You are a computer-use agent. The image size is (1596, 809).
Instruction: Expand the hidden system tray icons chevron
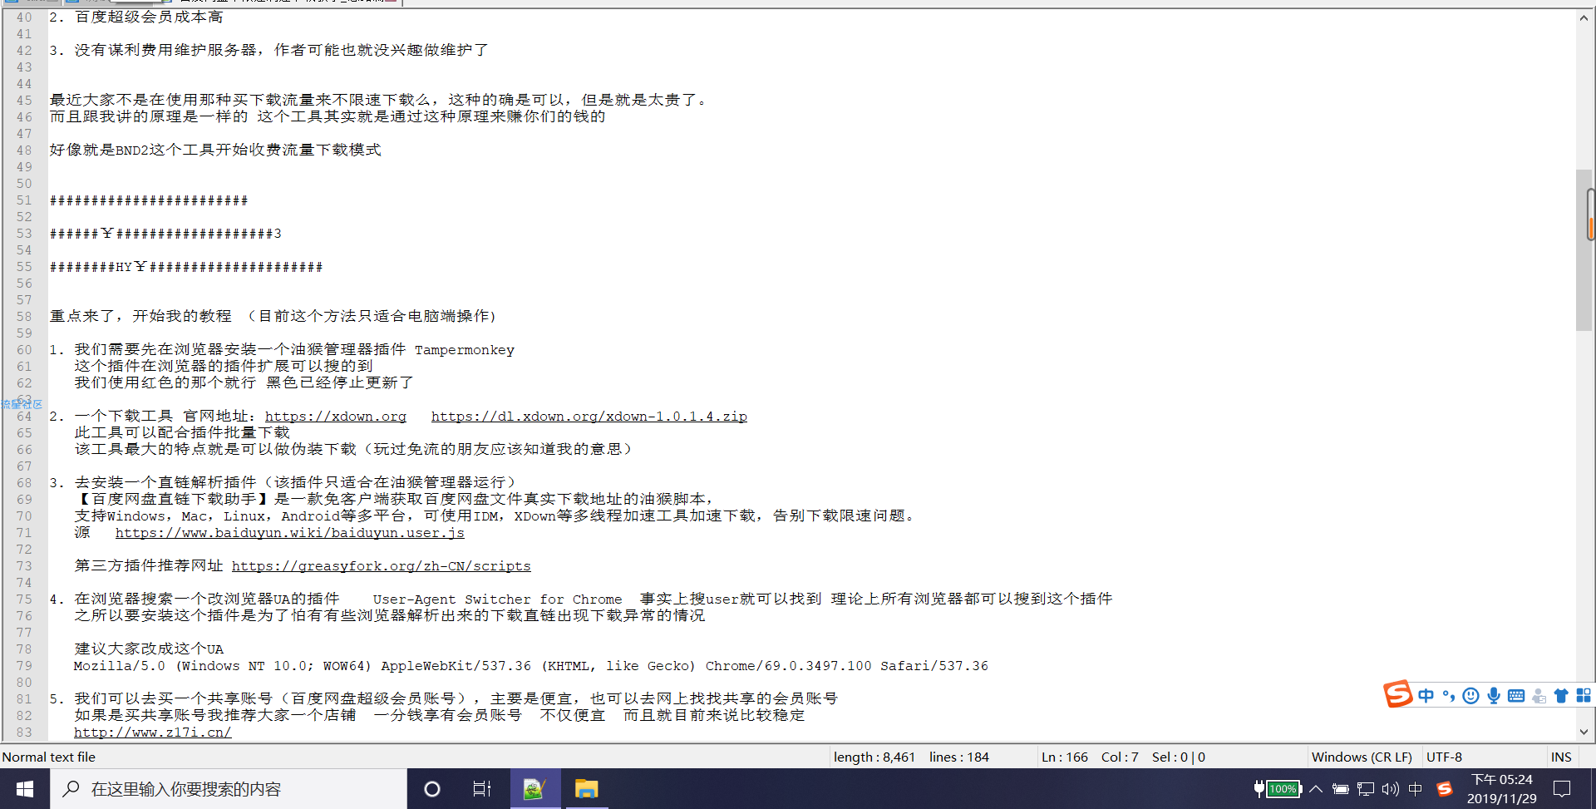[1316, 789]
